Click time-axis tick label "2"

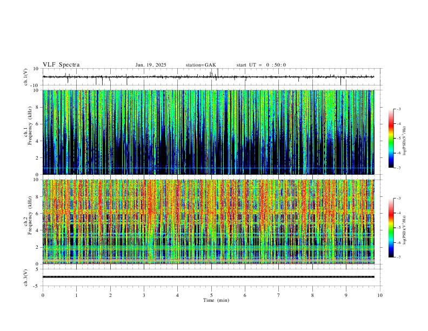110,295
